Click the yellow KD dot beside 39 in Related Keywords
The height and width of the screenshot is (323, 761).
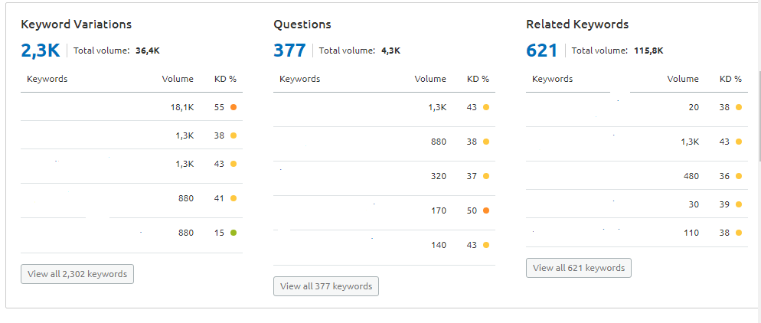tap(739, 204)
